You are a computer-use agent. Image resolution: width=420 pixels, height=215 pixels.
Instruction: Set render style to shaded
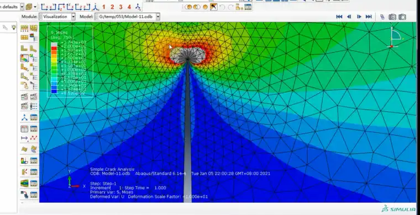205,7
